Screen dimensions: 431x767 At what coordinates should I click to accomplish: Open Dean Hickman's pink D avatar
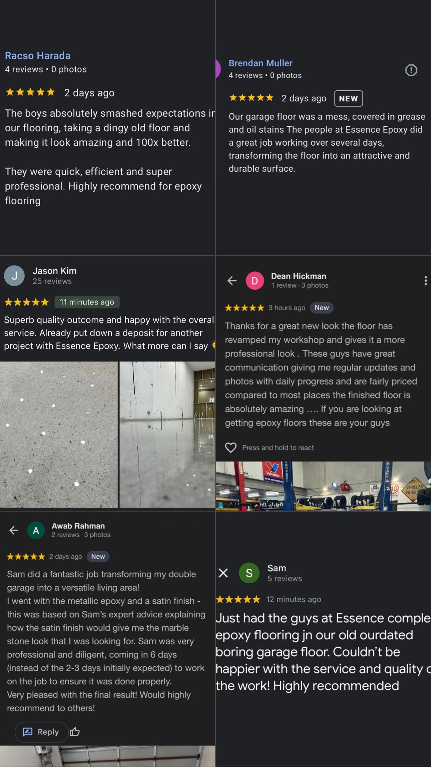click(x=255, y=281)
